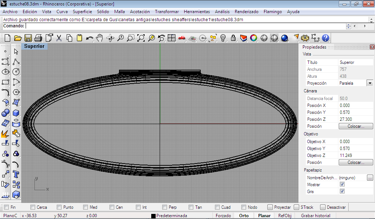Open the padlock Lock objects tool
This screenshot has height=219, width=375.
click(233, 38)
